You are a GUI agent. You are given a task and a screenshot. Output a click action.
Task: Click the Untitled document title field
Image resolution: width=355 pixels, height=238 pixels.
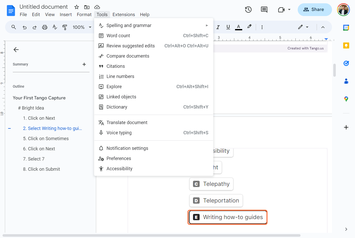(44, 7)
